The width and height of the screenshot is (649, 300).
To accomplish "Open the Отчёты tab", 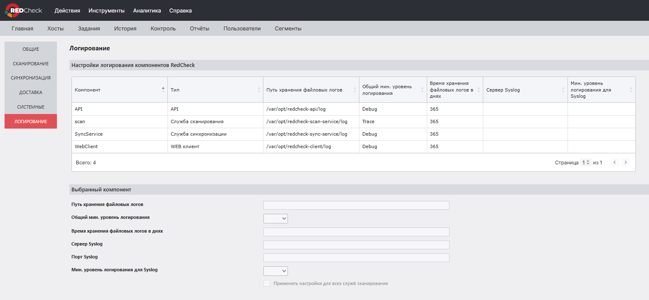I will [x=199, y=29].
